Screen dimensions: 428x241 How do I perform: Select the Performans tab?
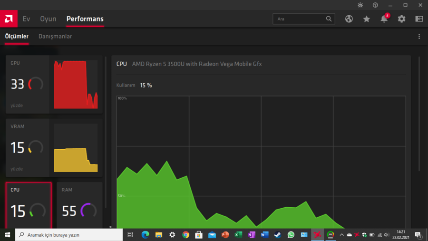pos(85,19)
